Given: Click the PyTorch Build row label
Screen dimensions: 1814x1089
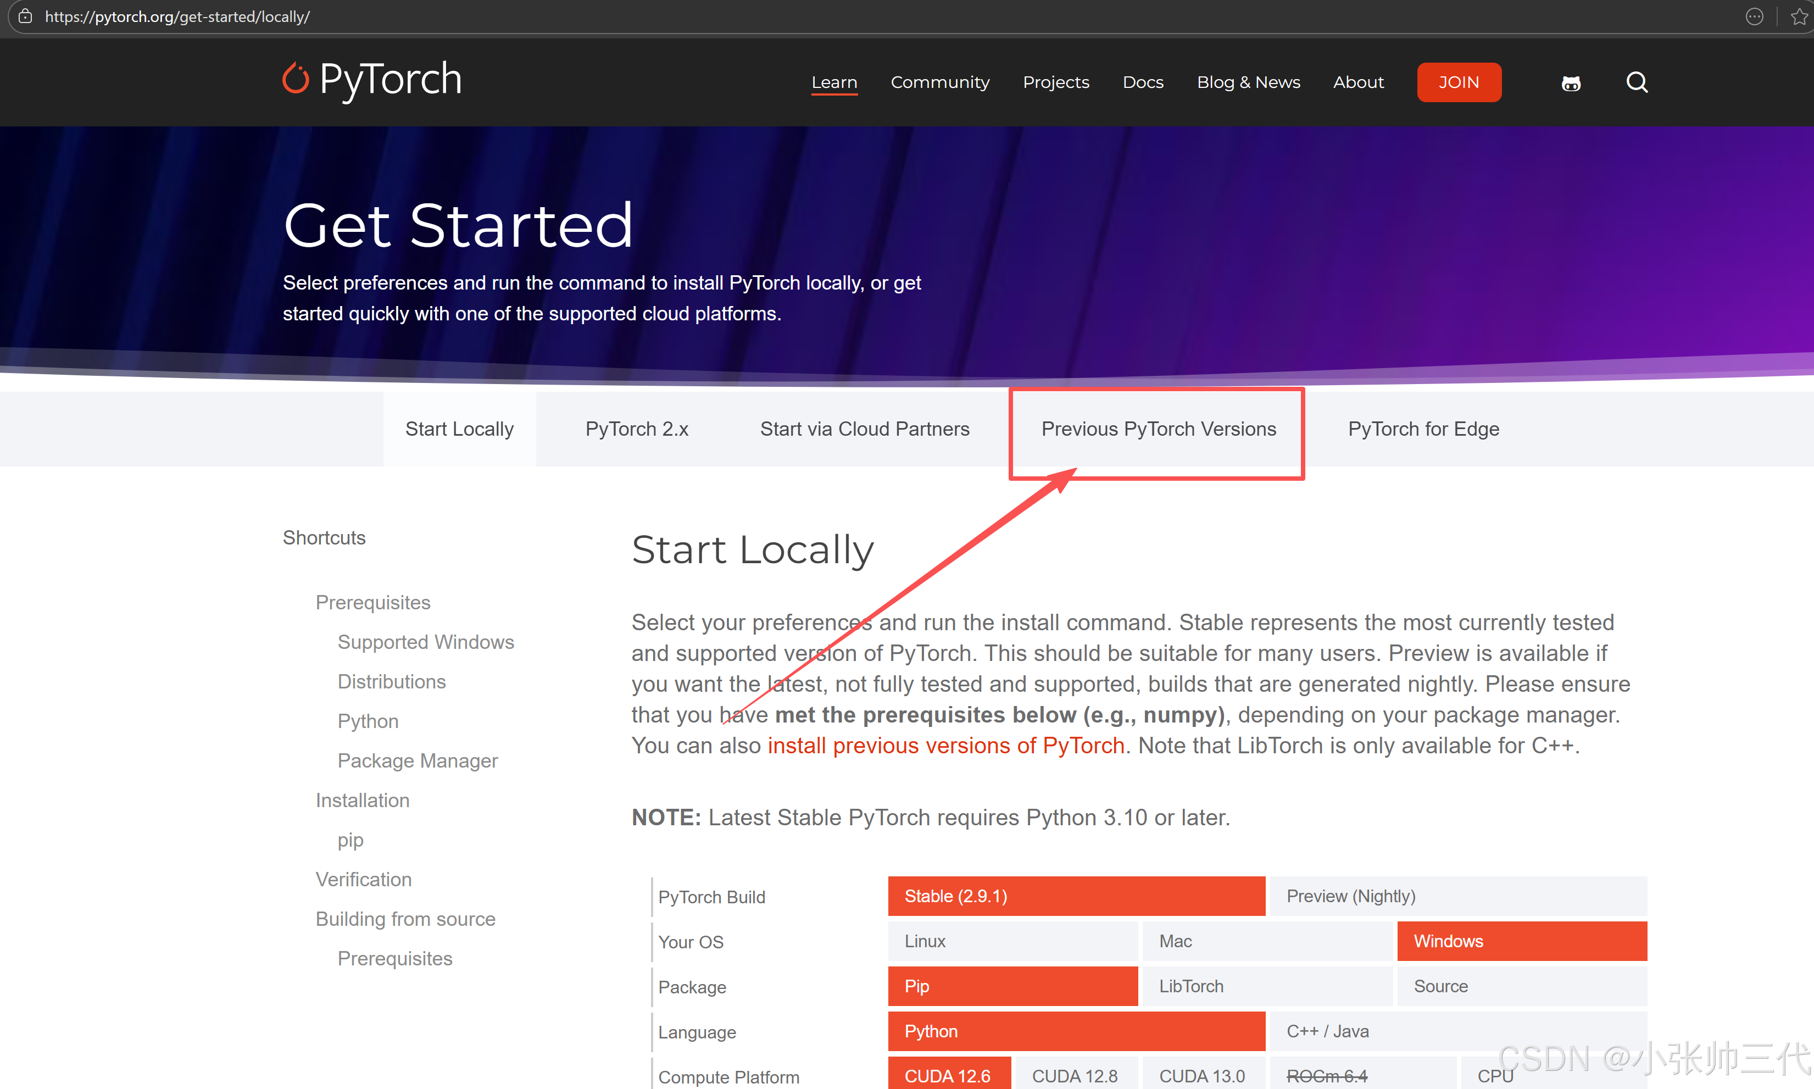Looking at the screenshot, I should tap(711, 897).
